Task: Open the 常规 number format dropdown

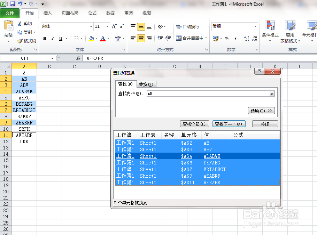Action: [x=255, y=26]
